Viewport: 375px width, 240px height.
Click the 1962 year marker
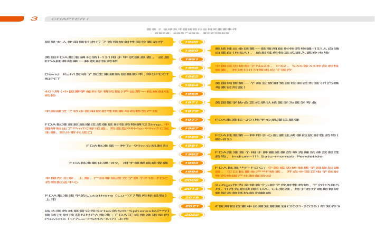[x=192, y=76]
